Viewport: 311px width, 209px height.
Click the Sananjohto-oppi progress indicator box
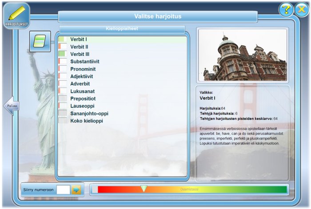coord(63,113)
